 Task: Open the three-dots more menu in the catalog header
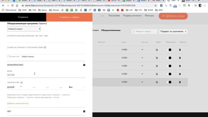[102, 16]
